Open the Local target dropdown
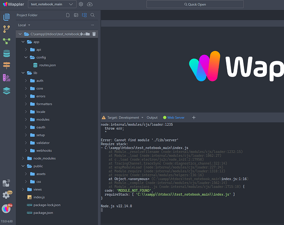284x225 pixels. (24, 25)
